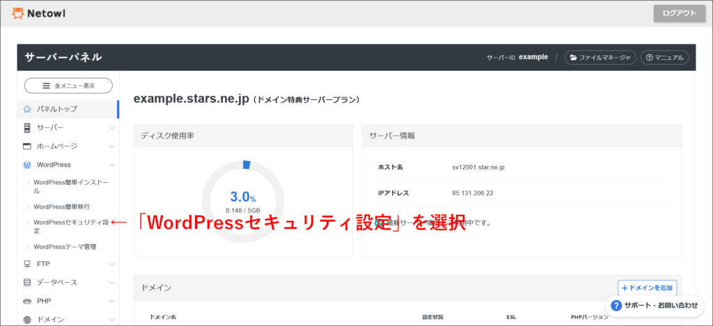Screen dimensions: 713x326
Task: Click the FTP computer icon
Action: tap(27, 264)
